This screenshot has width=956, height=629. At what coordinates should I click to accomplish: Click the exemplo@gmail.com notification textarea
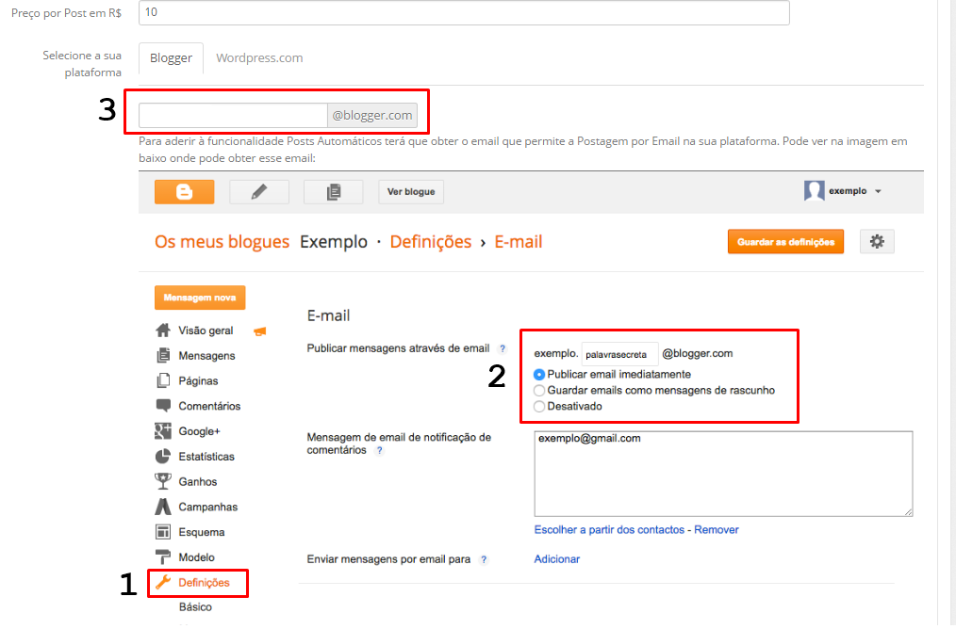(723, 474)
